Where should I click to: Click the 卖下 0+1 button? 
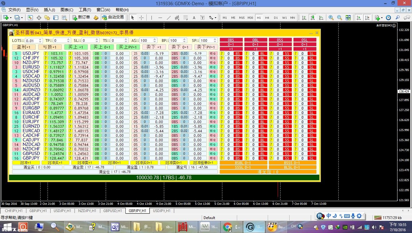point(180,47)
